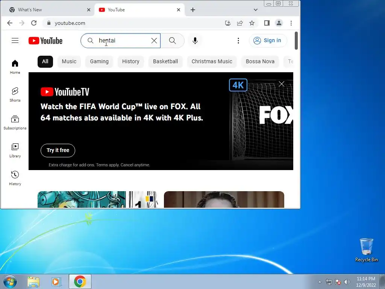
Task: Open the YouTube hamburger guide menu
Action: 15,41
